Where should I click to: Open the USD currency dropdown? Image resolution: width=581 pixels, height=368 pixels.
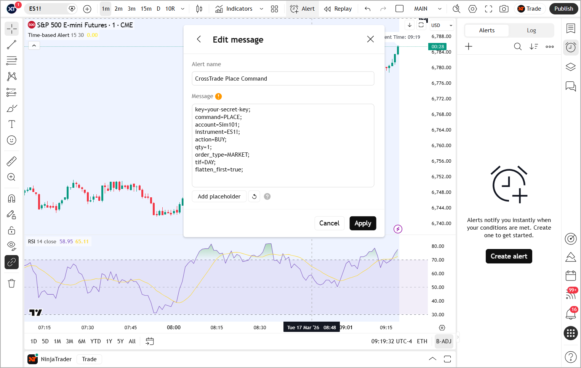coord(442,25)
